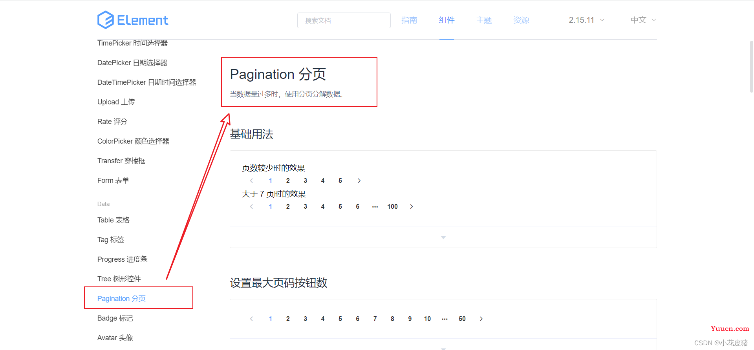Screen dimensions: 754x350
Task: Open the 资源 resources tab
Action: tap(521, 20)
